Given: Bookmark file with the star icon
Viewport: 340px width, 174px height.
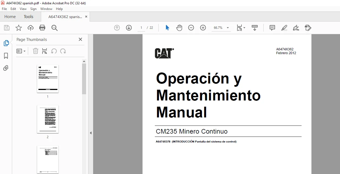Looking at the screenshot, I should pos(19,28).
